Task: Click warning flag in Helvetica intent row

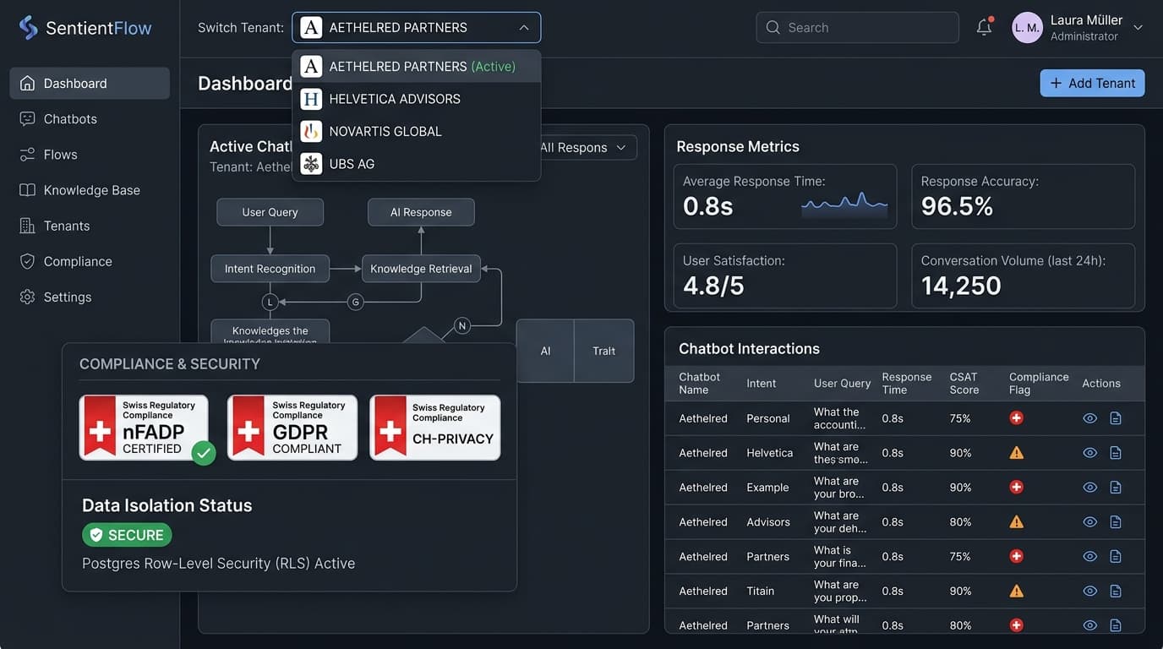Action: click(1017, 453)
